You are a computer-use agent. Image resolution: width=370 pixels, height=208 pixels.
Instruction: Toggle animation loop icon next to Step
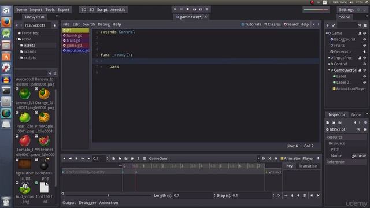click(279, 195)
